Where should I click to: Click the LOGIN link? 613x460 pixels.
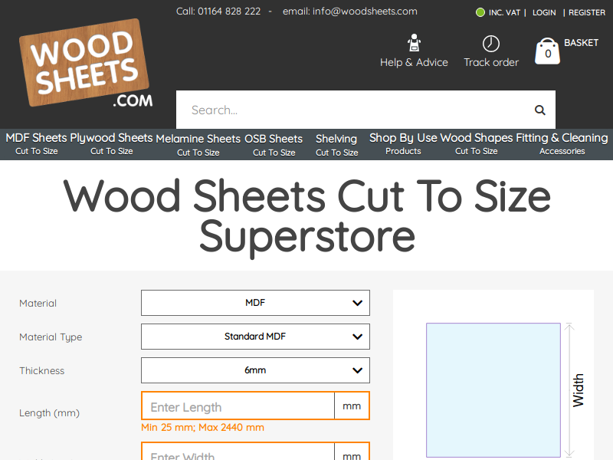544,12
